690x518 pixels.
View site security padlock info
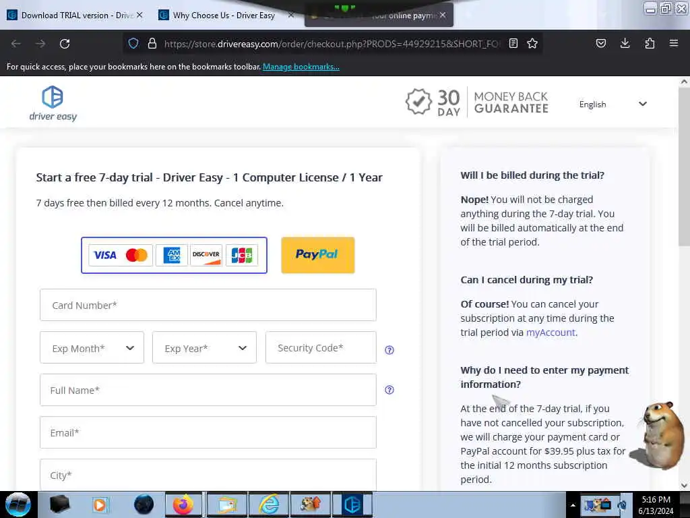(x=152, y=43)
